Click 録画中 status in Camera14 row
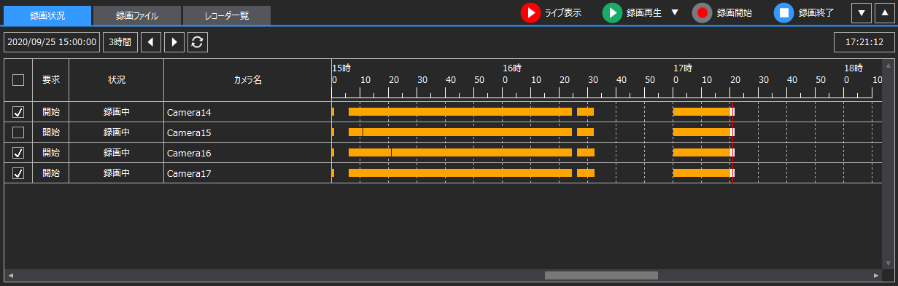Viewport: 898px width, 286px height. point(117,112)
